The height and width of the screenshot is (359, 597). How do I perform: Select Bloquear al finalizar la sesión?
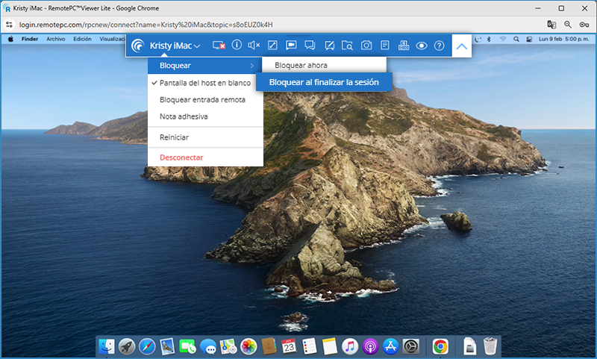(x=324, y=82)
